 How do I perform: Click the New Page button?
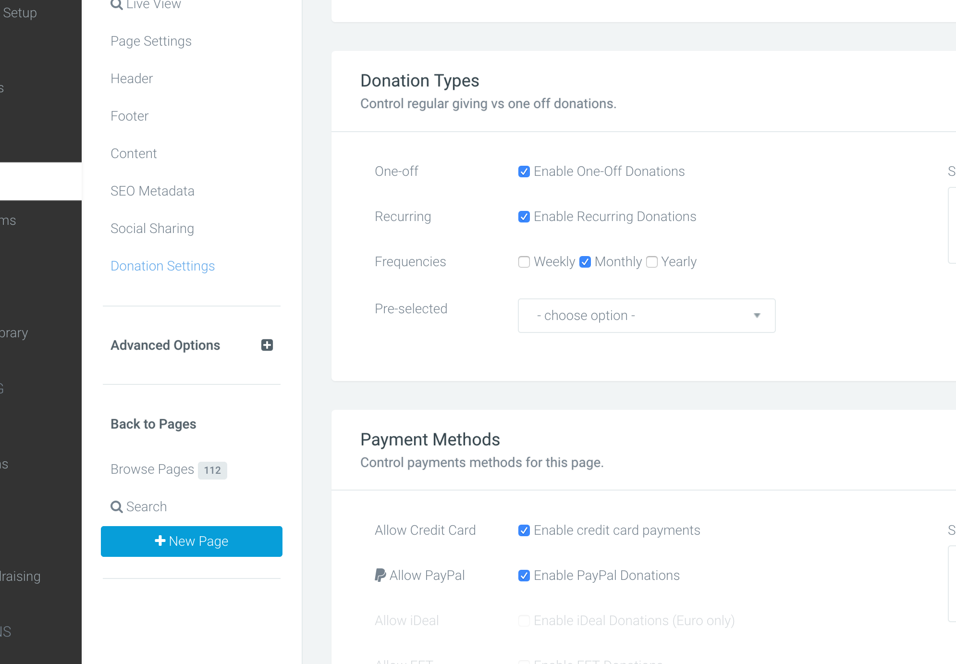[192, 541]
